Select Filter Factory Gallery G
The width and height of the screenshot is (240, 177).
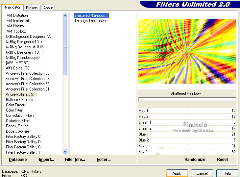pyautogui.click(x=23, y=147)
